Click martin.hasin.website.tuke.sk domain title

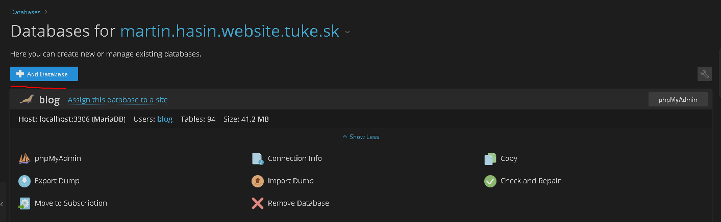230,31
